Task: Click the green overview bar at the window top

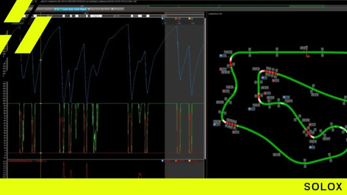Action: (x=236, y=6)
